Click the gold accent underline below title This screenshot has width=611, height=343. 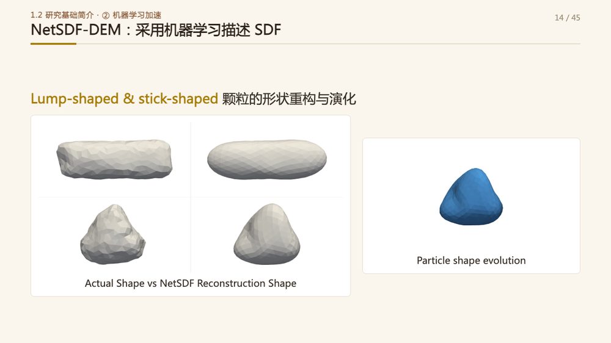pos(53,43)
